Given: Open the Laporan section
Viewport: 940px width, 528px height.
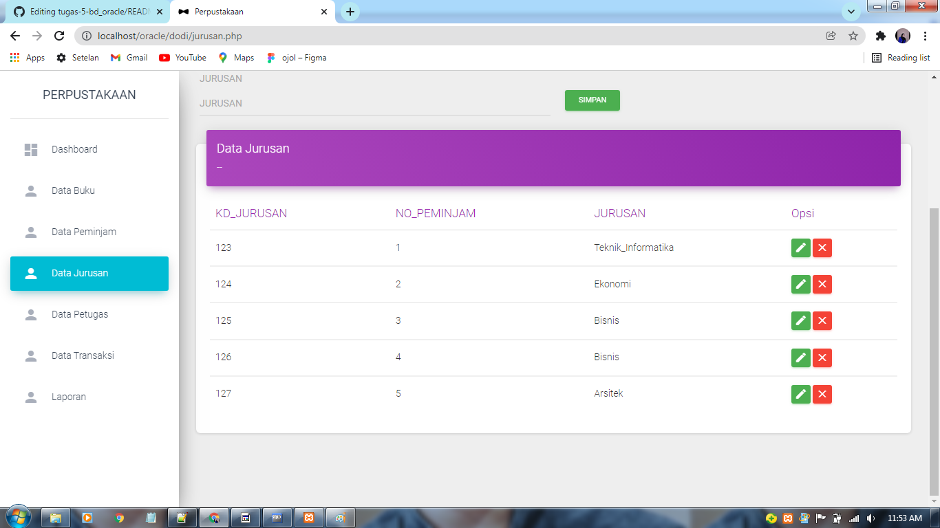Looking at the screenshot, I should [69, 397].
